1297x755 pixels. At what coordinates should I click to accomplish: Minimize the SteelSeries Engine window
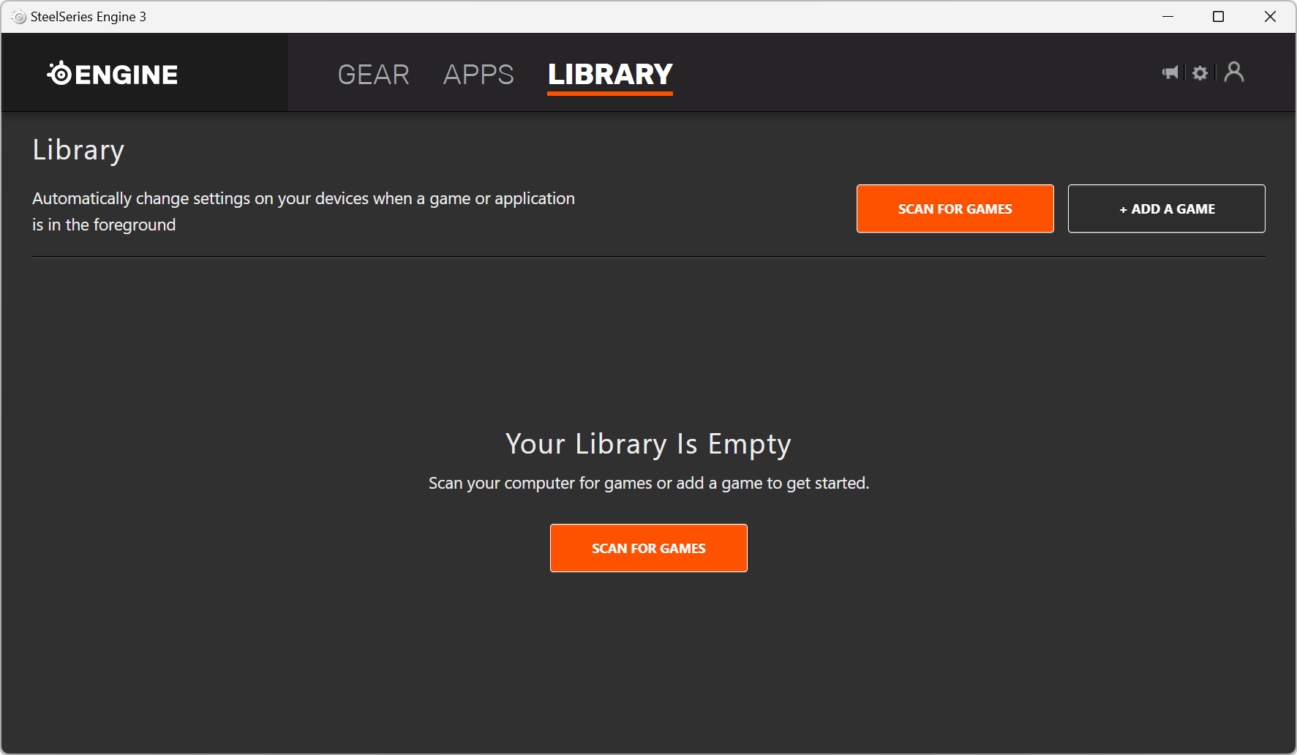[1168, 17]
